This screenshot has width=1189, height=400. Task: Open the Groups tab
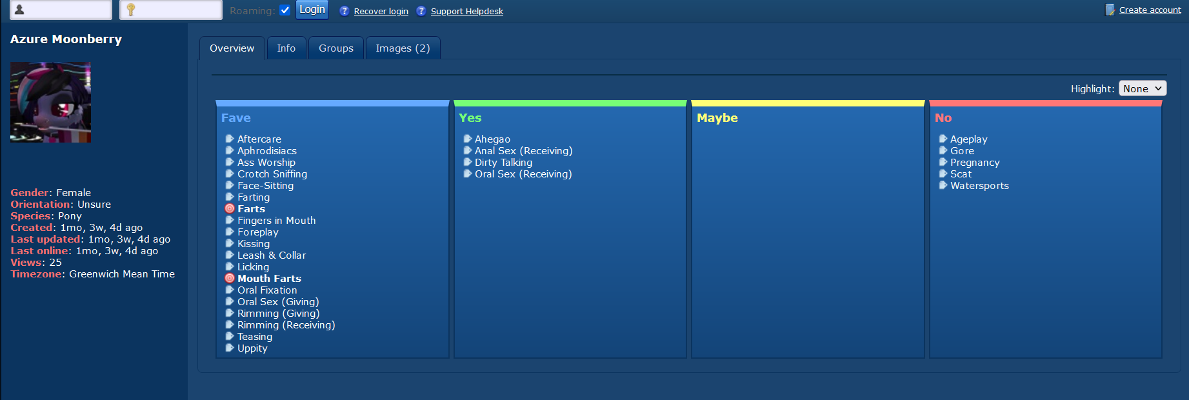tap(336, 48)
